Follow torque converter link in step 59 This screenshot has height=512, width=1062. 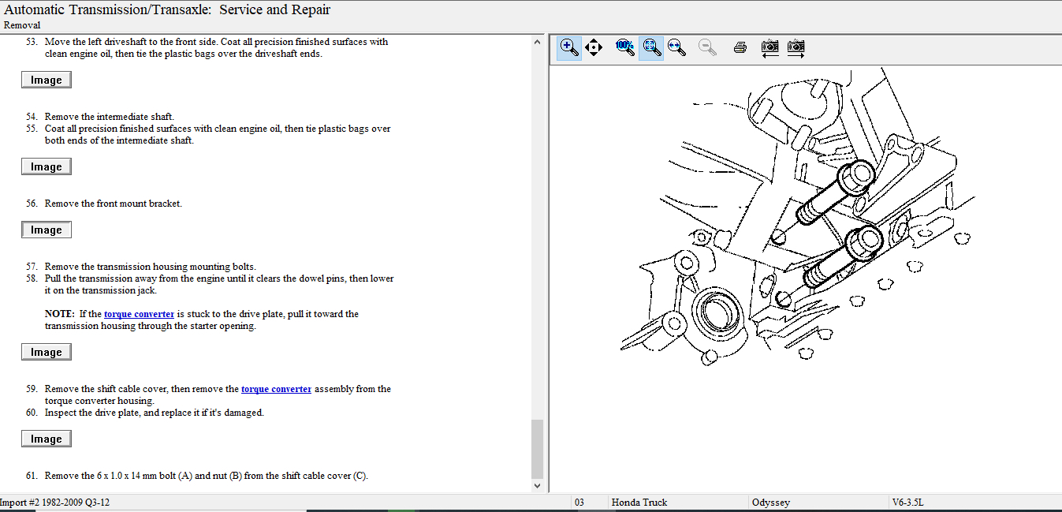pyautogui.click(x=276, y=389)
